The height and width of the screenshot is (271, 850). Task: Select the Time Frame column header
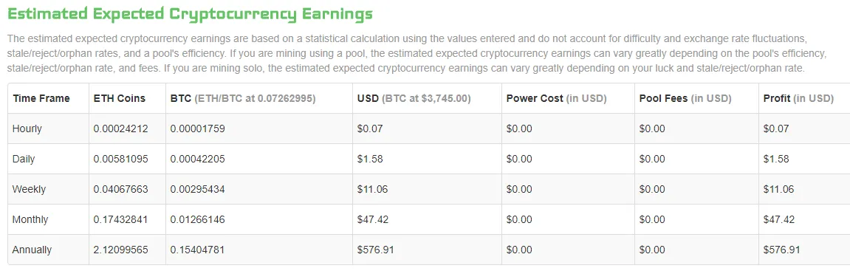click(41, 99)
